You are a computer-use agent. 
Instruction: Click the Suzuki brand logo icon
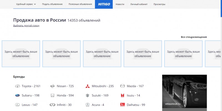[x=87, y=95]
